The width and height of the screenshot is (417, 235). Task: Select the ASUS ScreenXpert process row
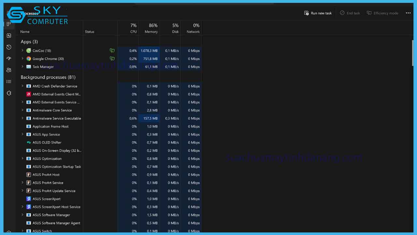click(47, 199)
